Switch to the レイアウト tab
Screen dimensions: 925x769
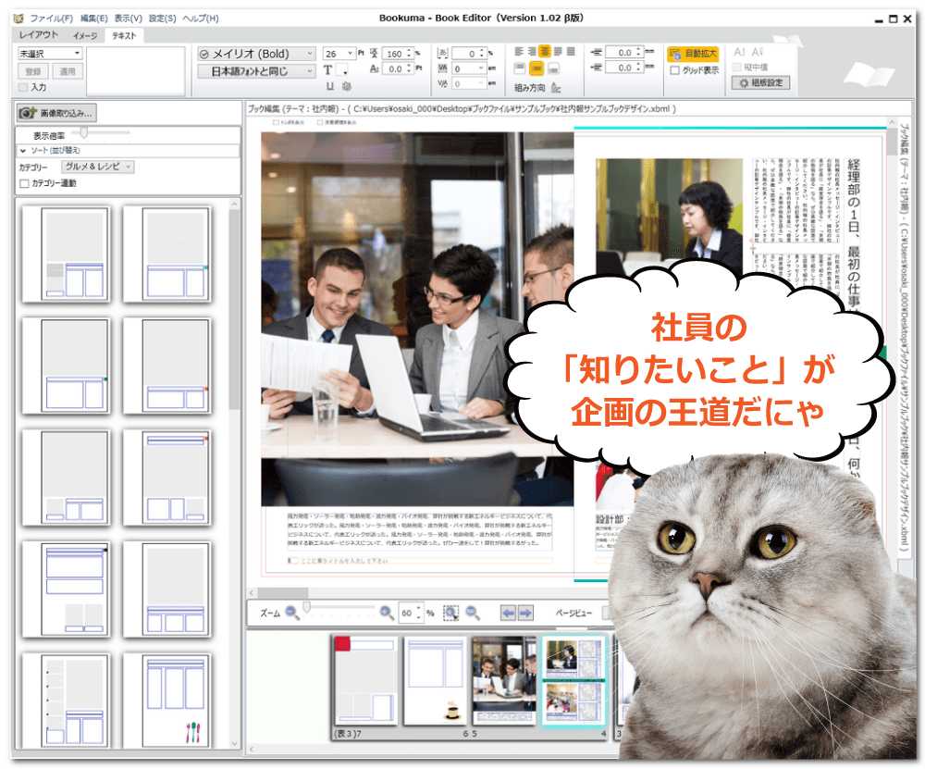39,35
